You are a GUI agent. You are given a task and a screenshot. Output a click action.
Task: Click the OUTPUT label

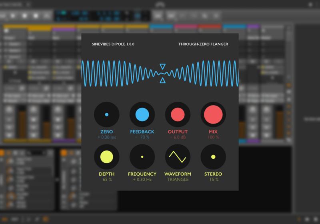pyautogui.click(x=178, y=132)
